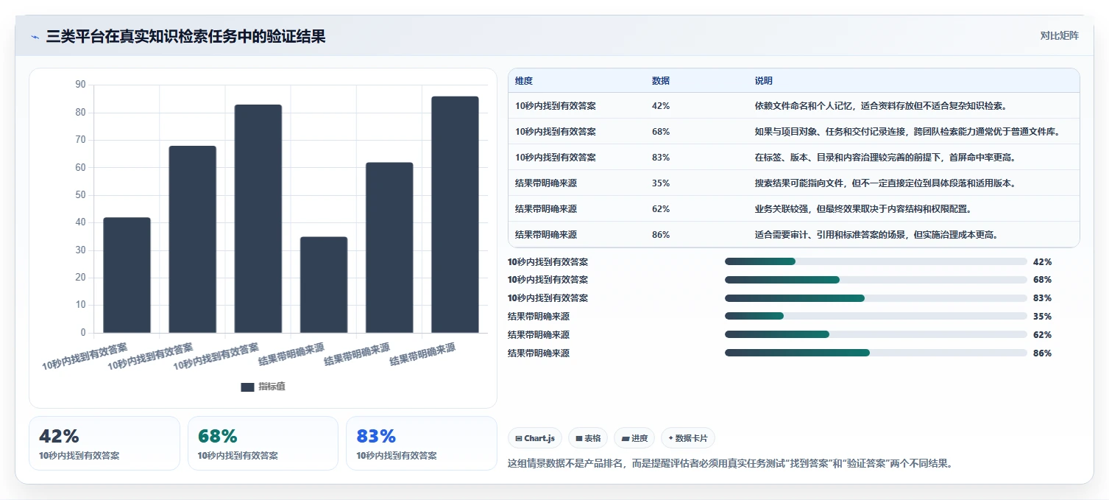The width and height of the screenshot is (1109, 500).
Task: Click the progress bar labeled 62%
Action: [876, 335]
